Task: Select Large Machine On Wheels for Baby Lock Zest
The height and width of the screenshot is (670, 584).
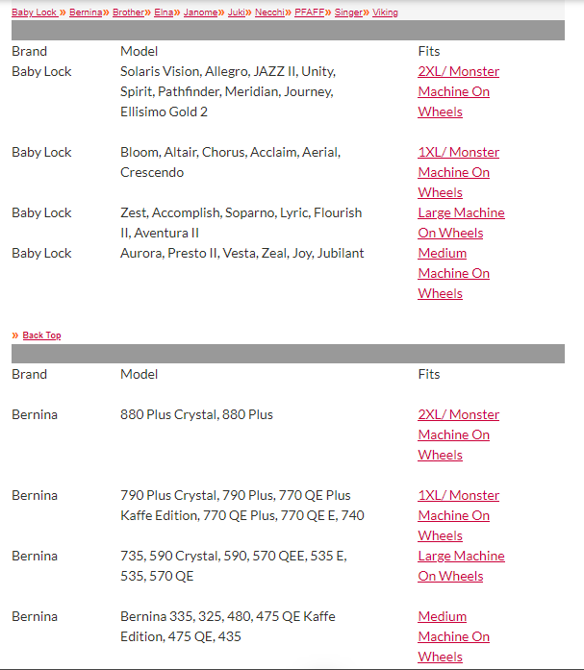Action: point(461,212)
